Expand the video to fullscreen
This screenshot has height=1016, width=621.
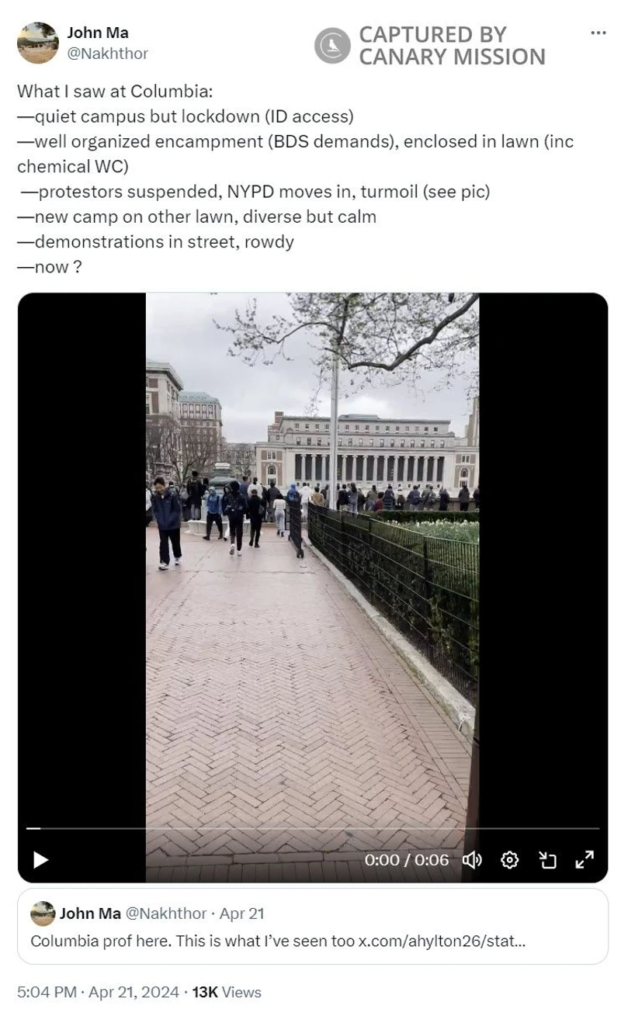585,859
